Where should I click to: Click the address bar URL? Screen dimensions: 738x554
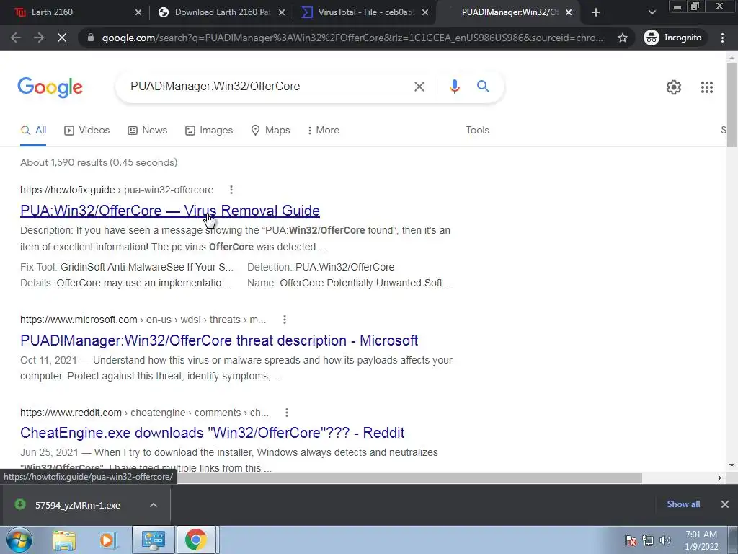pos(352,38)
